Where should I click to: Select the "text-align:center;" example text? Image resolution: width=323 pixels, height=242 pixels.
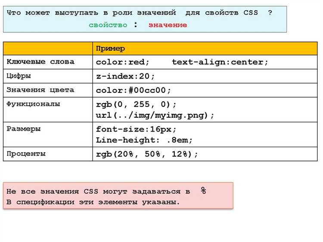point(220,62)
